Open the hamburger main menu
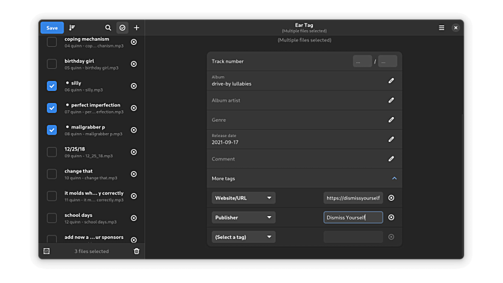503x283 pixels. tap(441, 28)
